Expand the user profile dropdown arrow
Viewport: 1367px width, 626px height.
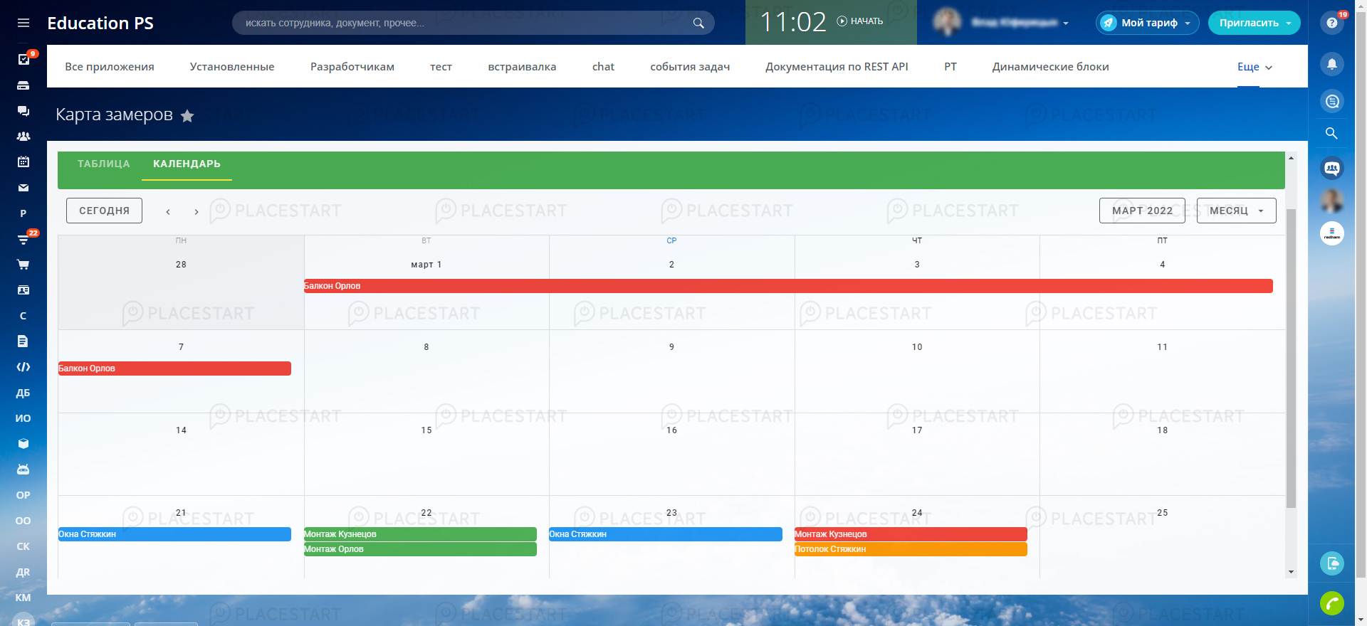(x=1066, y=23)
